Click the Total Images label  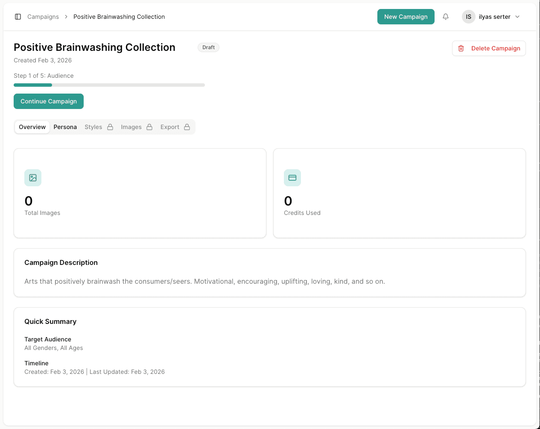point(42,213)
